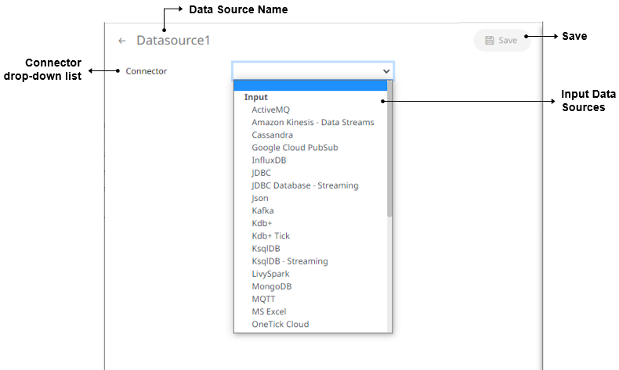This screenshot has height=370, width=619.
Task: Pick Google Cloud PubSub connector
Action: tap(295, 148)
